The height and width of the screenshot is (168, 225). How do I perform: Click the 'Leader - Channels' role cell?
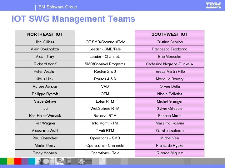tap(105, 57)
